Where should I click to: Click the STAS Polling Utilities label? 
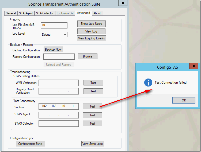[26, 76]
